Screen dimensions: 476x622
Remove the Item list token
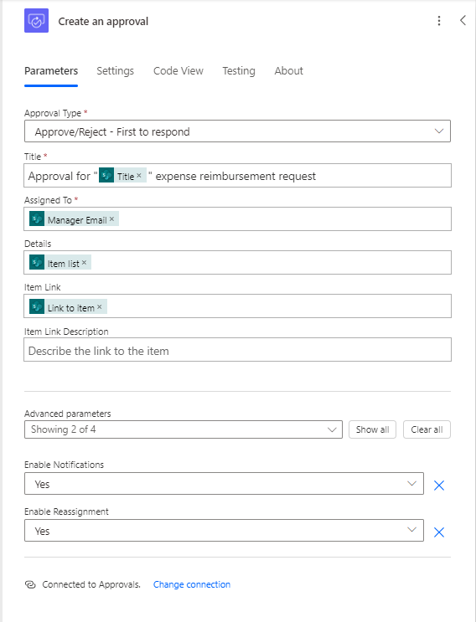tap(84, 263)
